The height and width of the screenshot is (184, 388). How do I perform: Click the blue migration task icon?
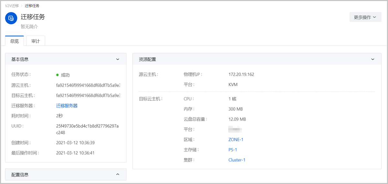click(x=11, y=18)
